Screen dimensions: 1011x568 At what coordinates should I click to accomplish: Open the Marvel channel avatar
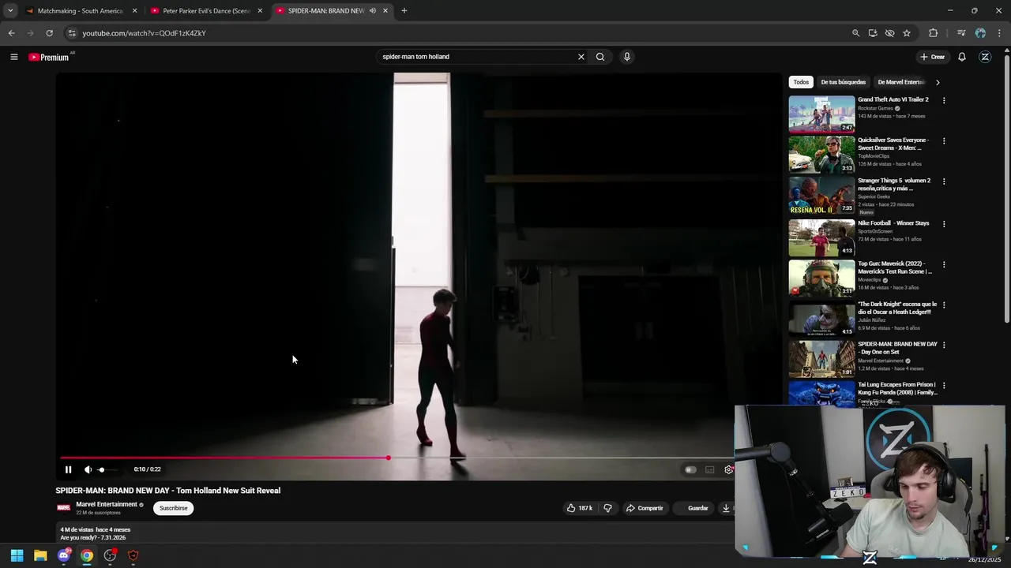[63, 508]
